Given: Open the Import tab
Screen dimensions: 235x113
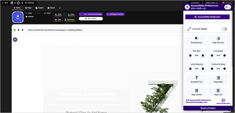Looking at the screenshot, I should click(51, 8).
